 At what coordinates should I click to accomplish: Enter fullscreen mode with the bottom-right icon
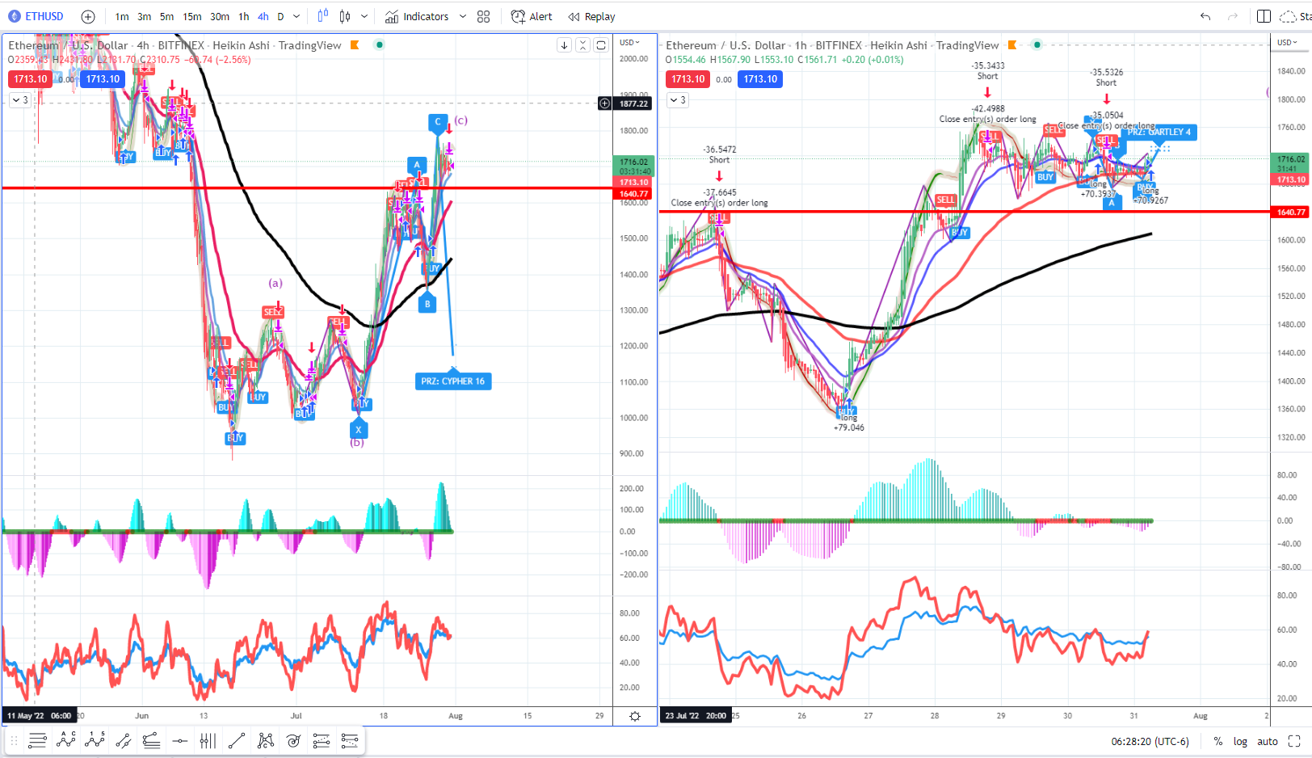point(1294,741)
